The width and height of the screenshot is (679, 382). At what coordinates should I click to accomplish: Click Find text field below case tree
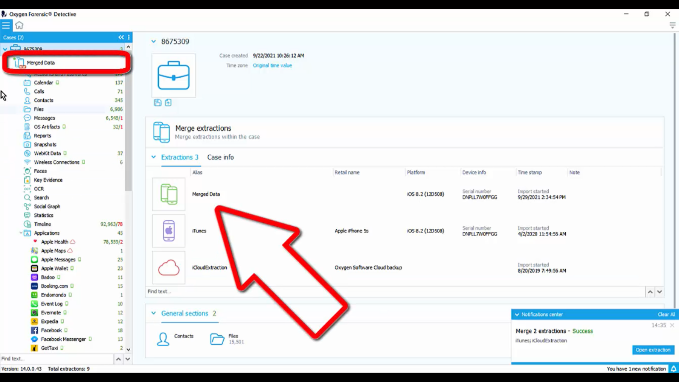pyautogui.click(x=56, y=359)
